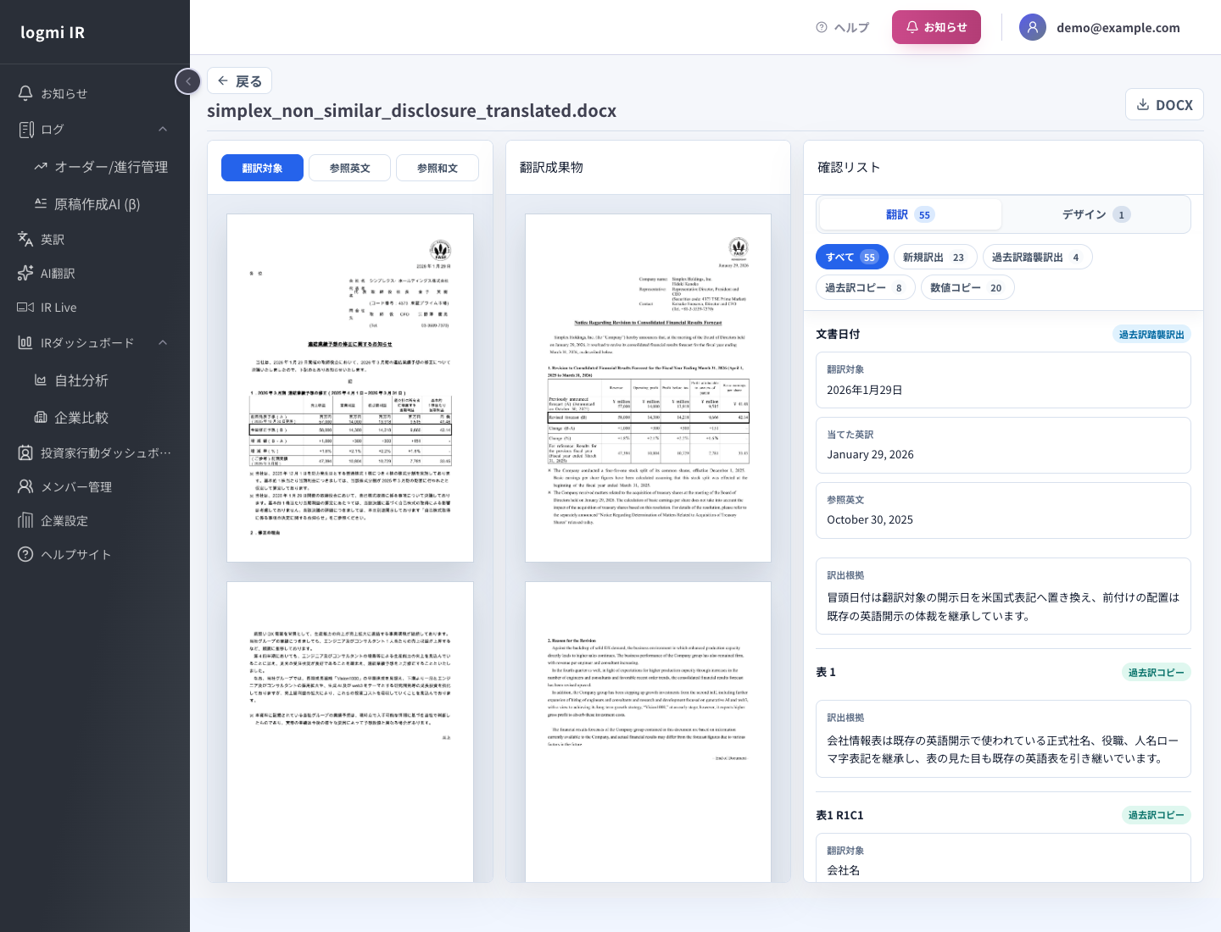This screenshot has width=1221, height=932.
Task: Click the translate icon beside 英訳
Action: point(25,240)
